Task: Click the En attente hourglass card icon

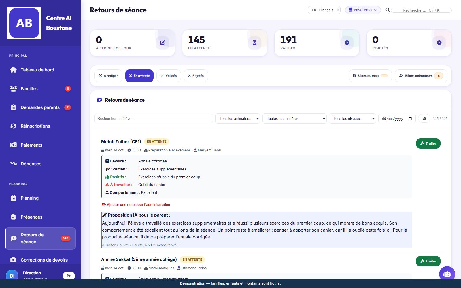Action: [x=255, y=43]
